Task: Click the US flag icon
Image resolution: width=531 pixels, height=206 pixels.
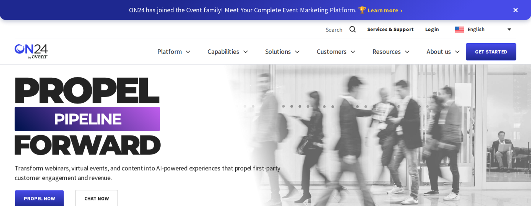Action: point(459,30)
